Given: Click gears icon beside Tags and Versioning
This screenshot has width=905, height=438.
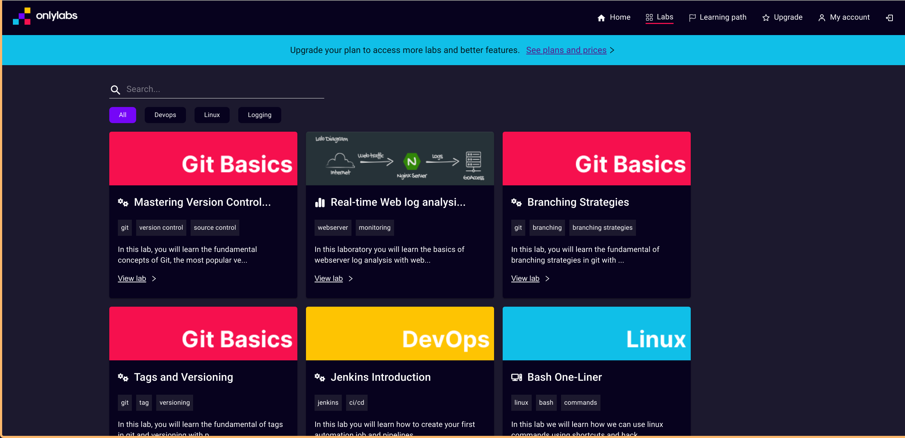Looking at the screenshot, I should (x=123, y=377).
